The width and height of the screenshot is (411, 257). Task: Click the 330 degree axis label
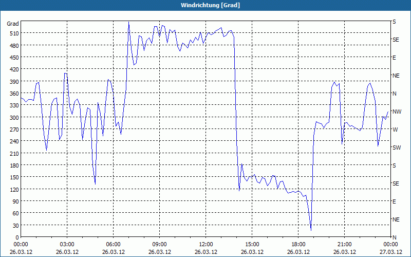(14, 105)
